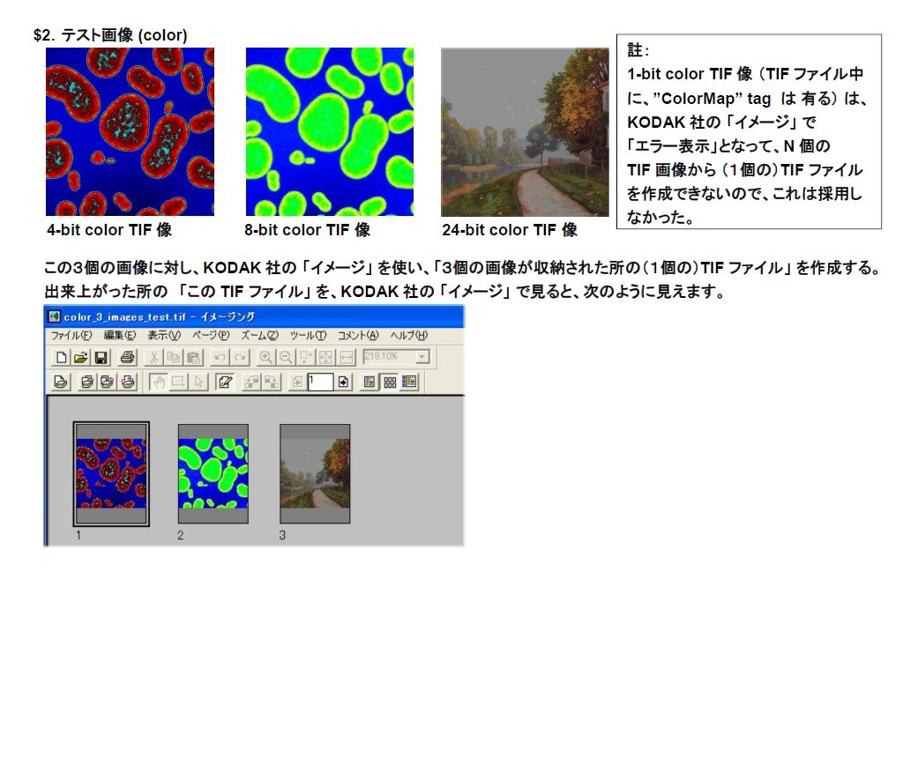The height and width of the screenshot is (758, 903).
Task: Open the 表示(V) menu
Action: point(164,336)
